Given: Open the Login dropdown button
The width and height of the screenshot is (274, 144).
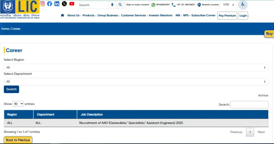Looking at the screenshot, I should click(243, 16).
